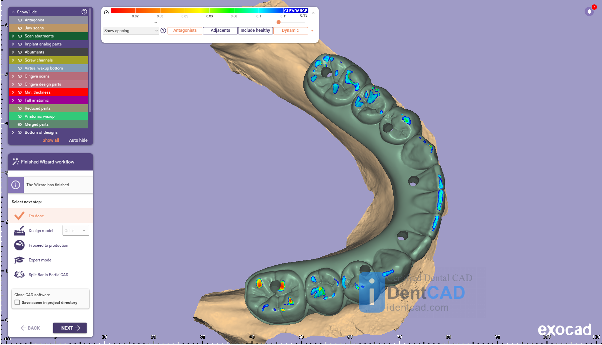This screenshot has height=345, width=602.
Task: Enable Save scene in project directory
Action: point(17,303)
